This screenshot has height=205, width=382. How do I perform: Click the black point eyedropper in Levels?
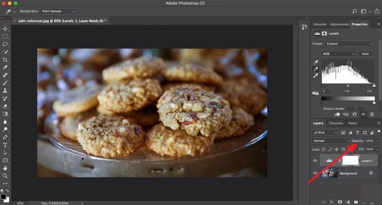(x=316, y=62)
